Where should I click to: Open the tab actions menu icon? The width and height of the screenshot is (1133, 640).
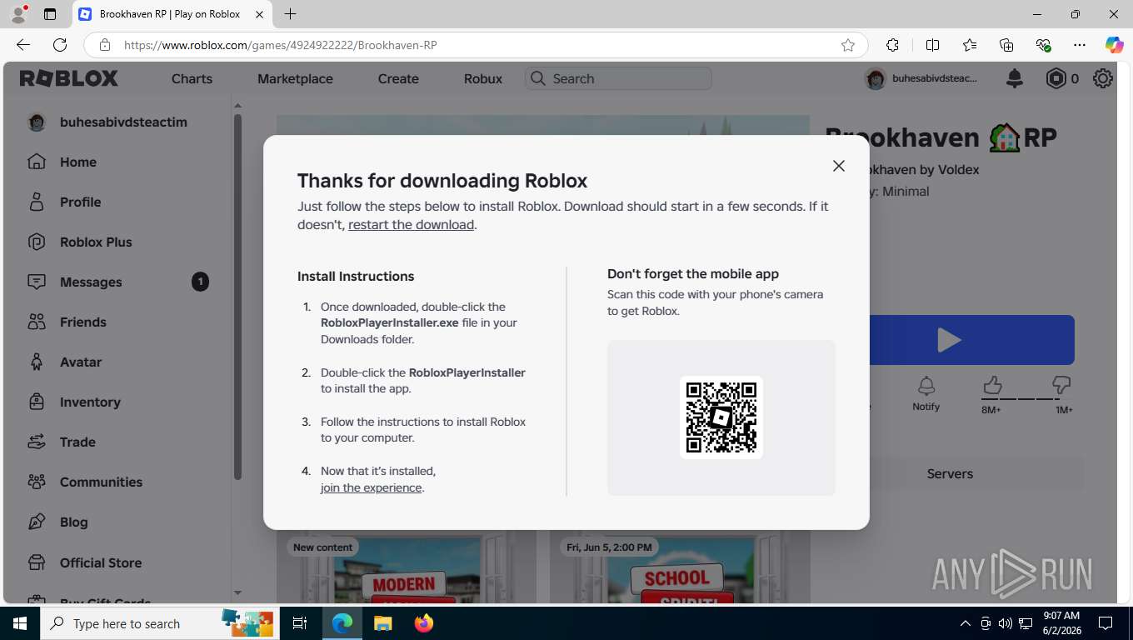point(50,14)
